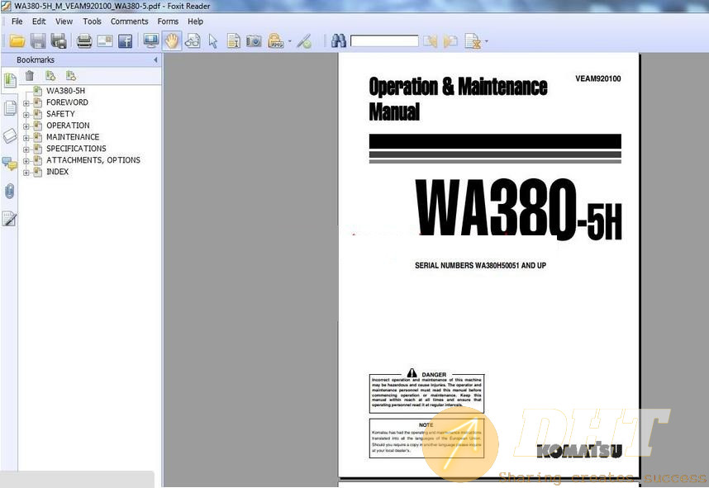Open the Attachments paperclip sidebar icon
709x488 pixels.
coord(9,192)
